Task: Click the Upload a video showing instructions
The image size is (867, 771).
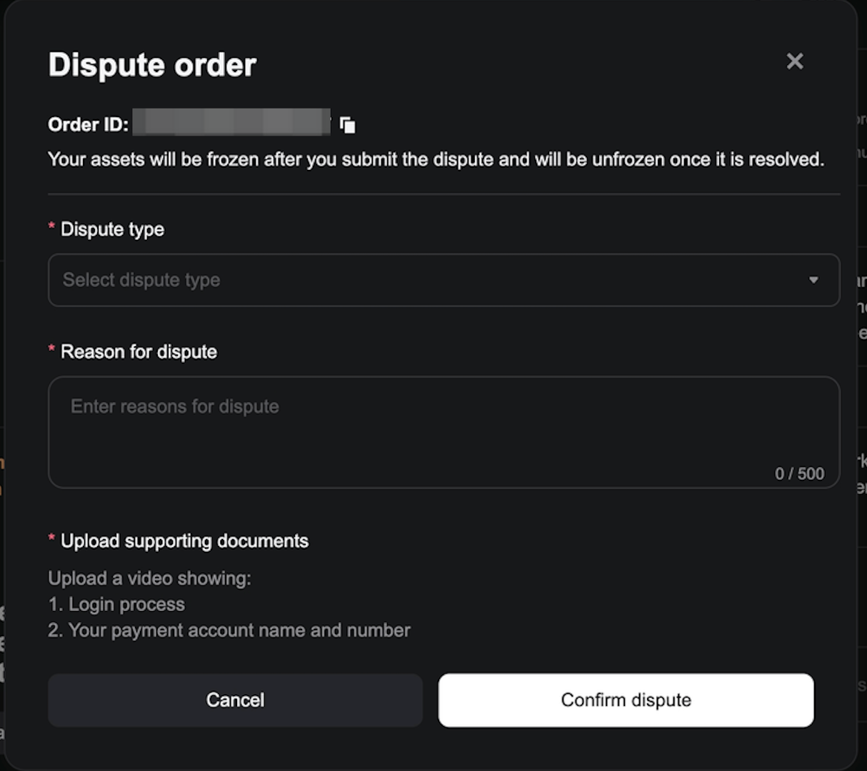Action: pos(149,578)
